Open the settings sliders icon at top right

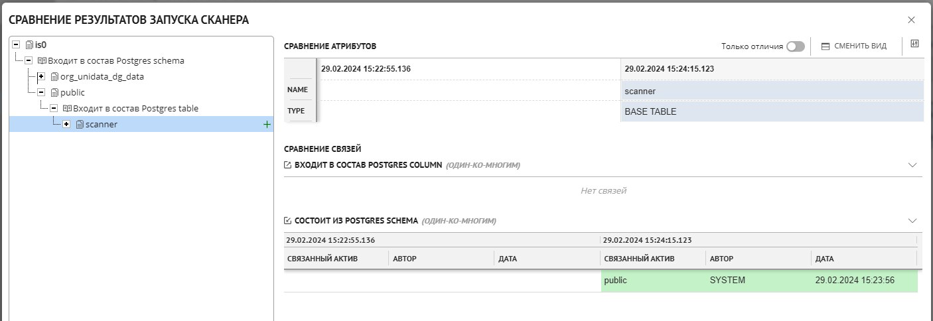coord(914,44)
